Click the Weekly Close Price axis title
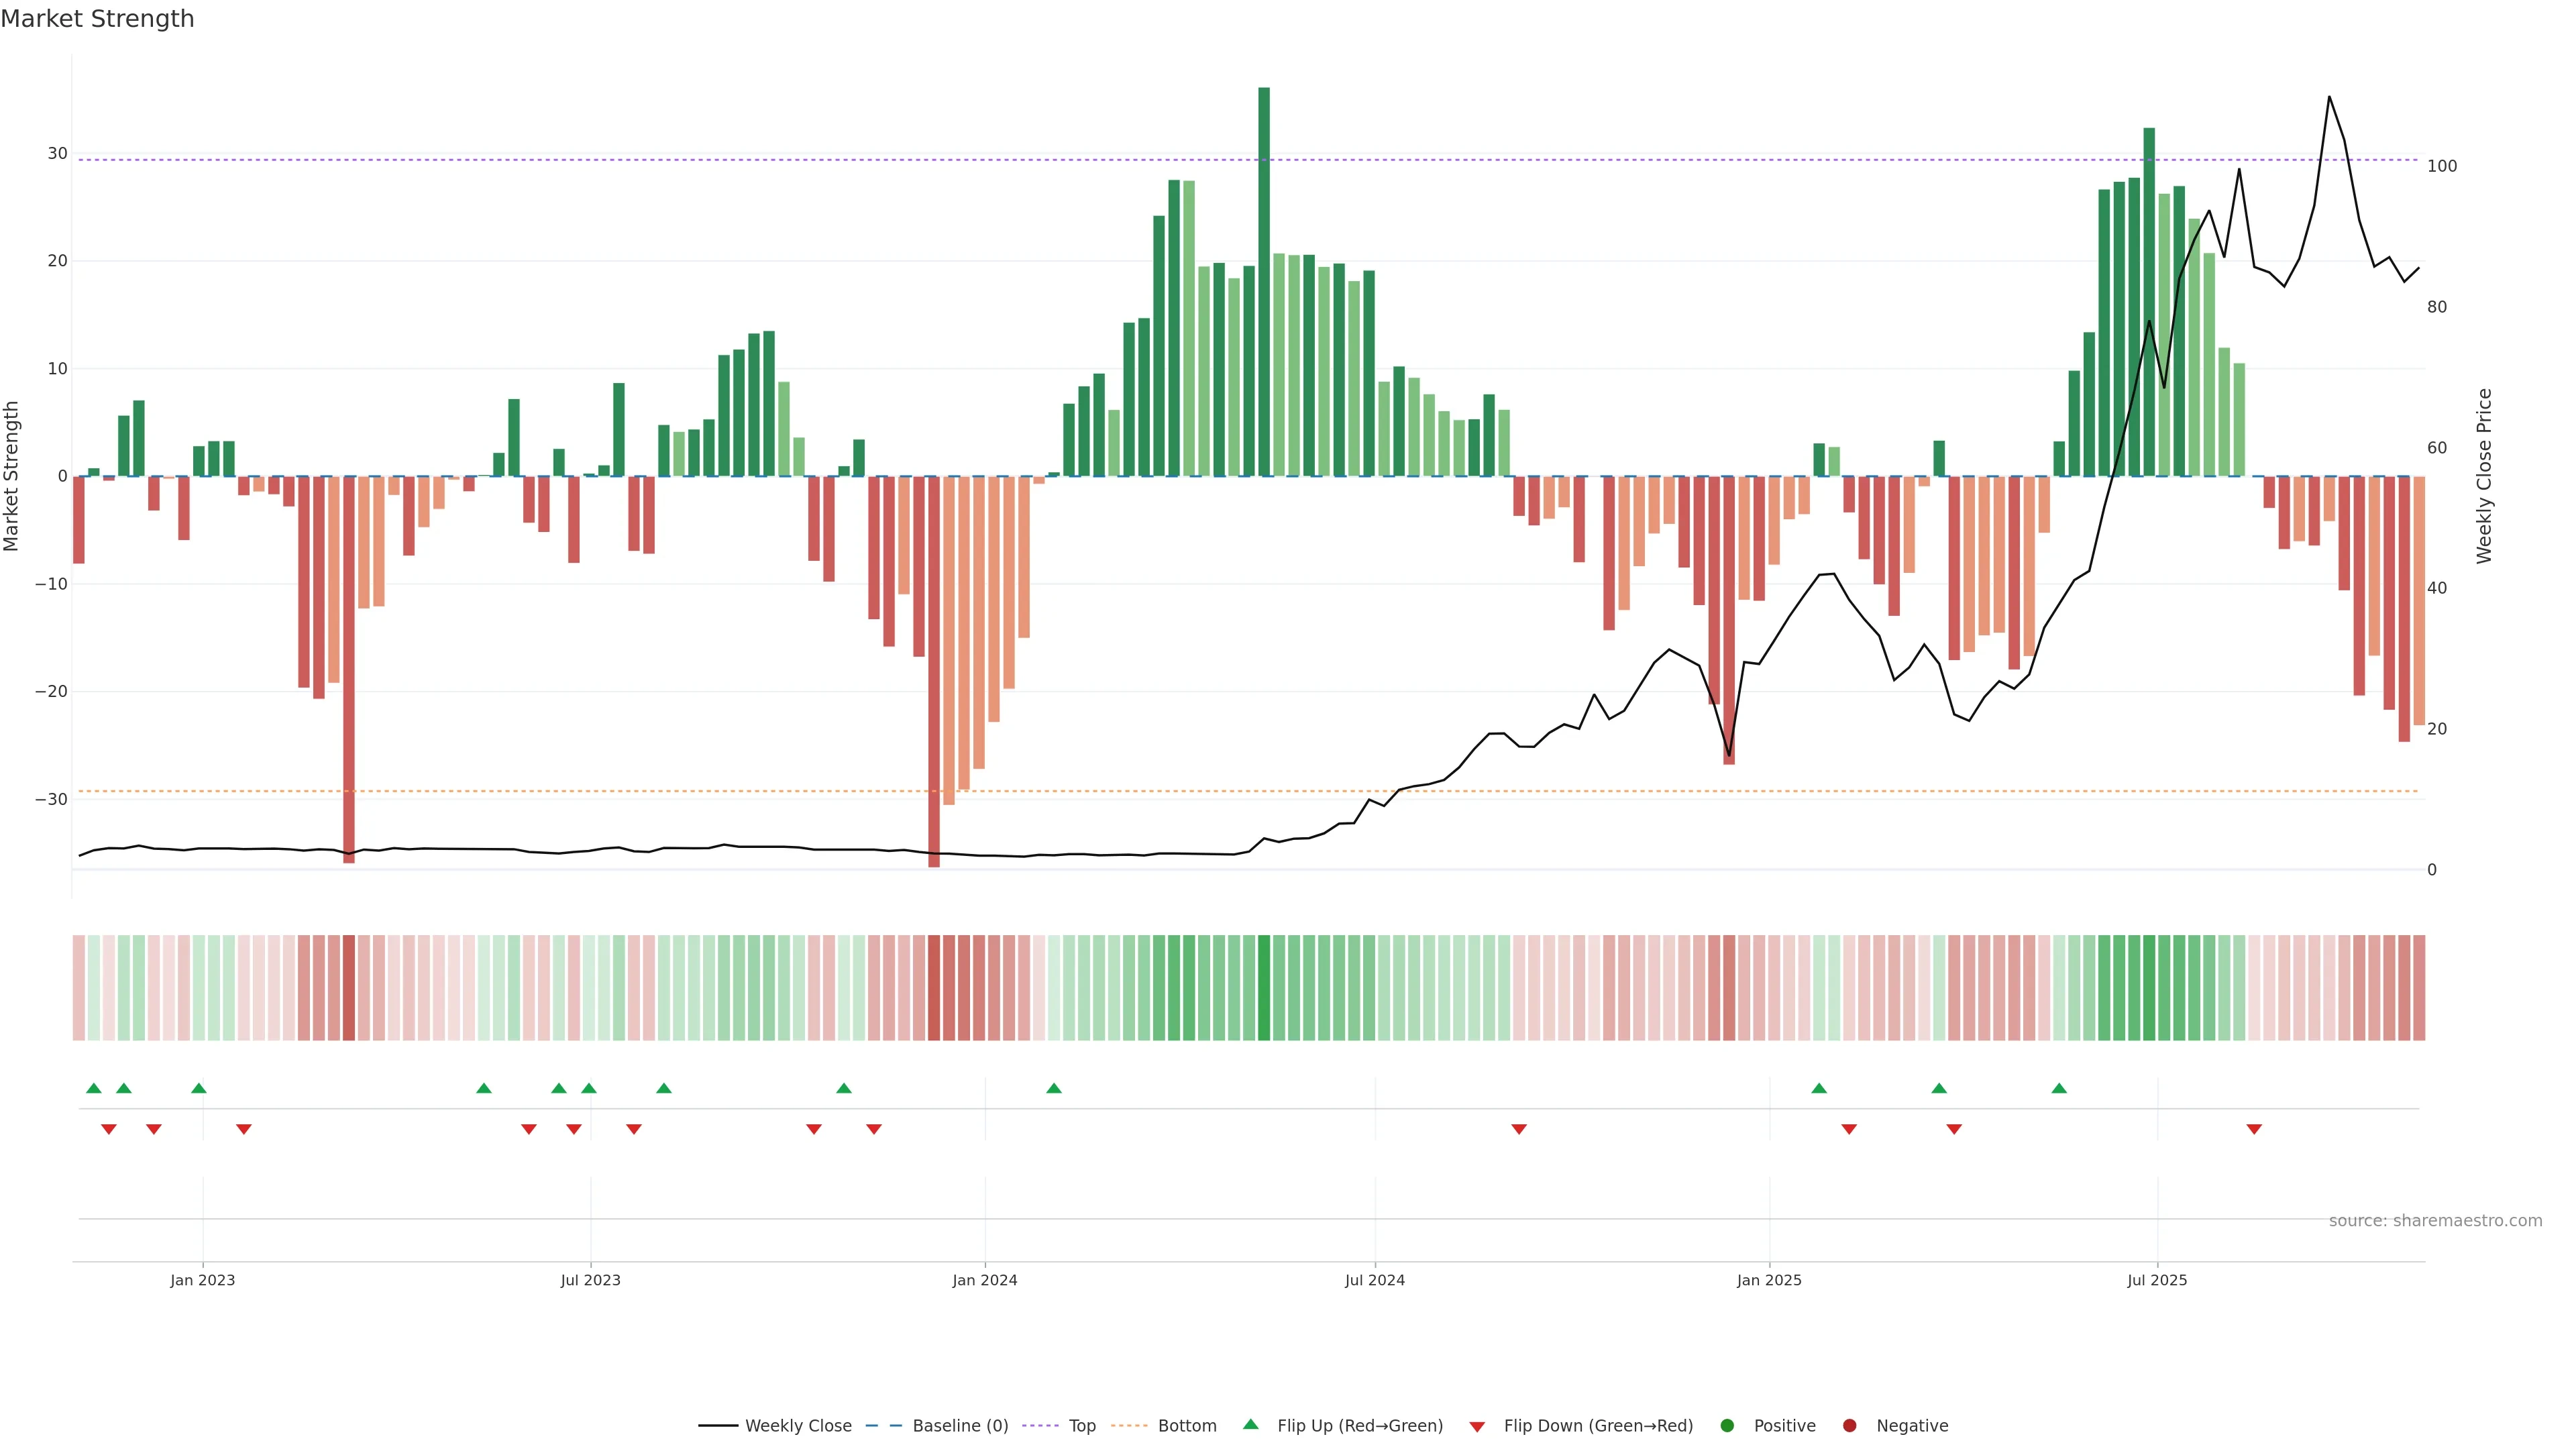Viewport: 2576px width, 1449px height. point(2485,476)
